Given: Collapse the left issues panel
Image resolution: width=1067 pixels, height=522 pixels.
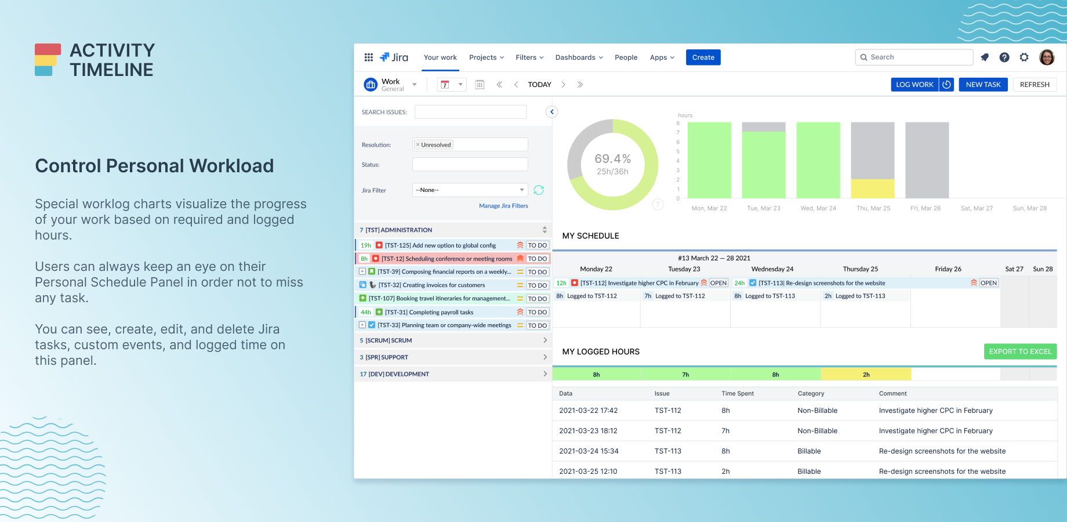Looking at the screenshot, I should tap(552, 112).
